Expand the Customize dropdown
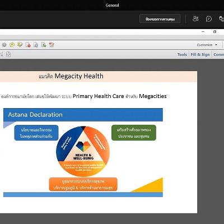Screen dimensions: 224x224 pyautogui.click(x=207, y=45)
